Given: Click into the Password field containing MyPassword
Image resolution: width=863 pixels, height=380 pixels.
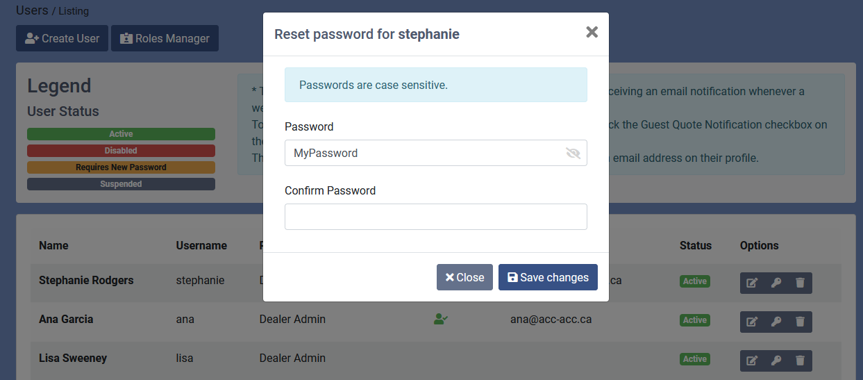Looking at the screenshot, I should pyautogui.click(x=436, y=153).
